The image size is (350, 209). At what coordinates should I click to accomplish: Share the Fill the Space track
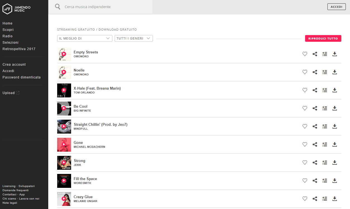tap(315, 181)
